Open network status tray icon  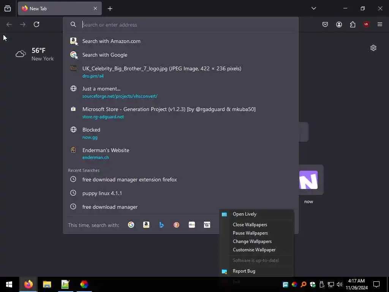pyautogui.click(x=331, y=284)
